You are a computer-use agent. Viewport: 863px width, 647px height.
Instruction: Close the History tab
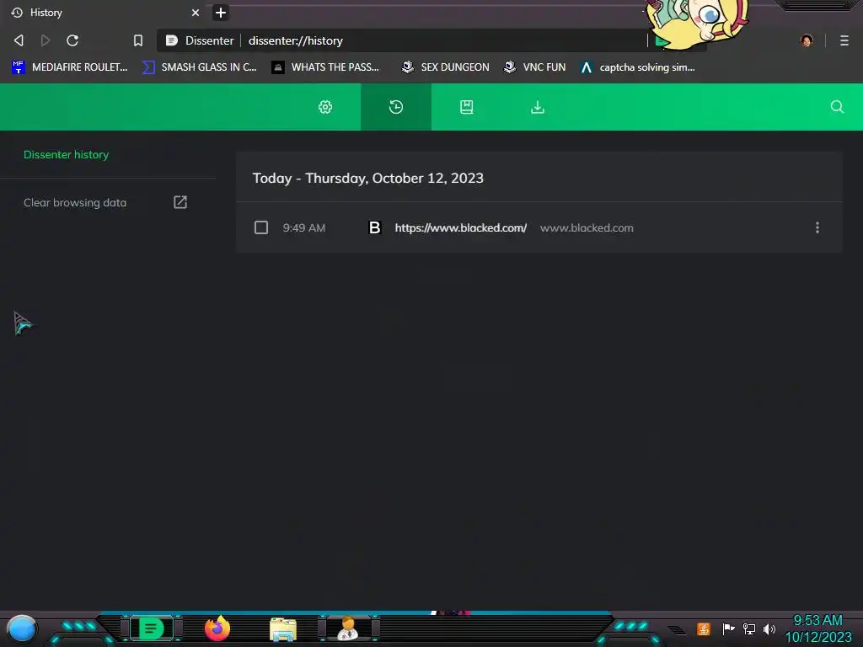pyautogui.click(x=196, y=13)
